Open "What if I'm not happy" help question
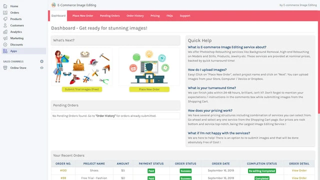The height and width of the screenshot is (180, 320). [x=219, y=133]
